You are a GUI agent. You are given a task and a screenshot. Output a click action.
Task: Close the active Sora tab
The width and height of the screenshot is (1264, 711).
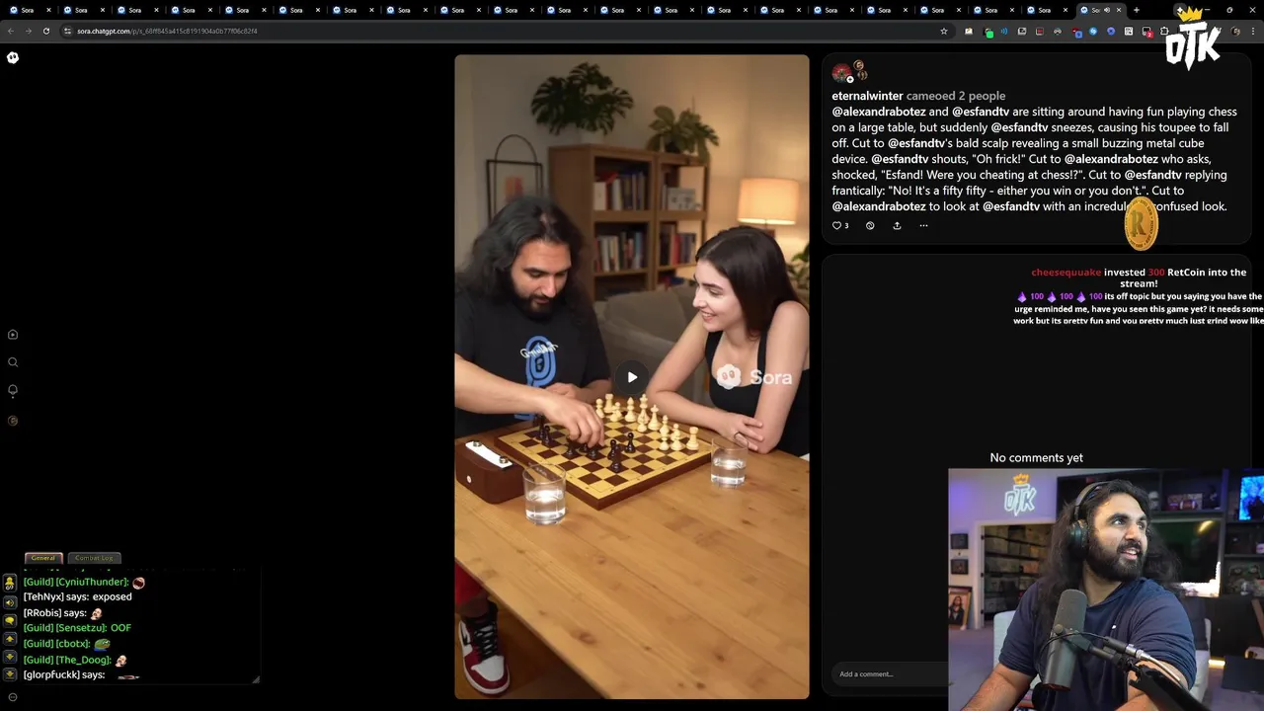point(1119,10)
